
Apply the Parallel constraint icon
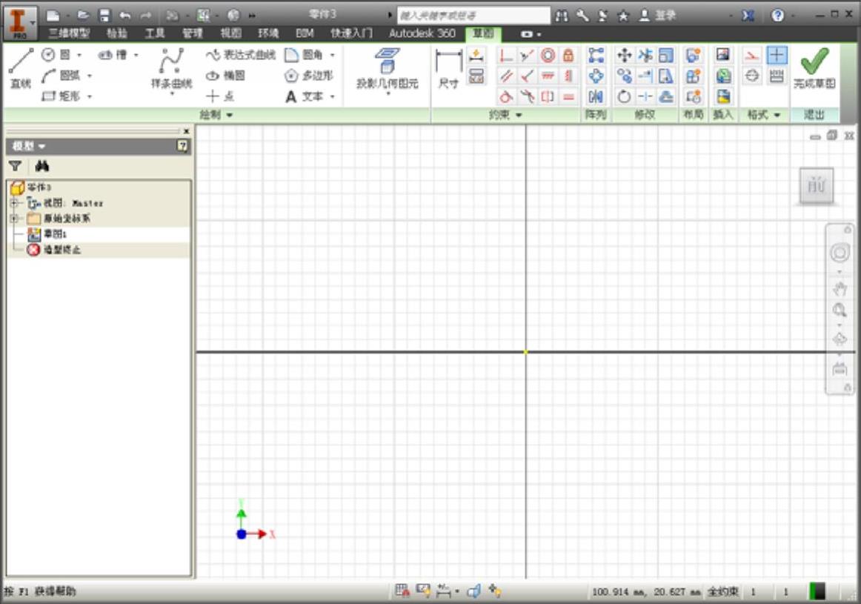(x=506, y=76)
